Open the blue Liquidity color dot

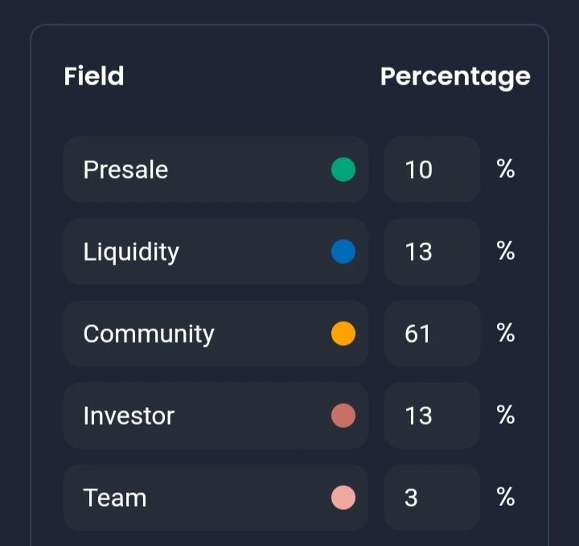coord(343,252)
